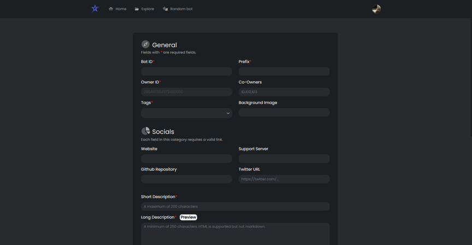Open the Home navigation link
The image size is (472, 245).
point(121,9)
